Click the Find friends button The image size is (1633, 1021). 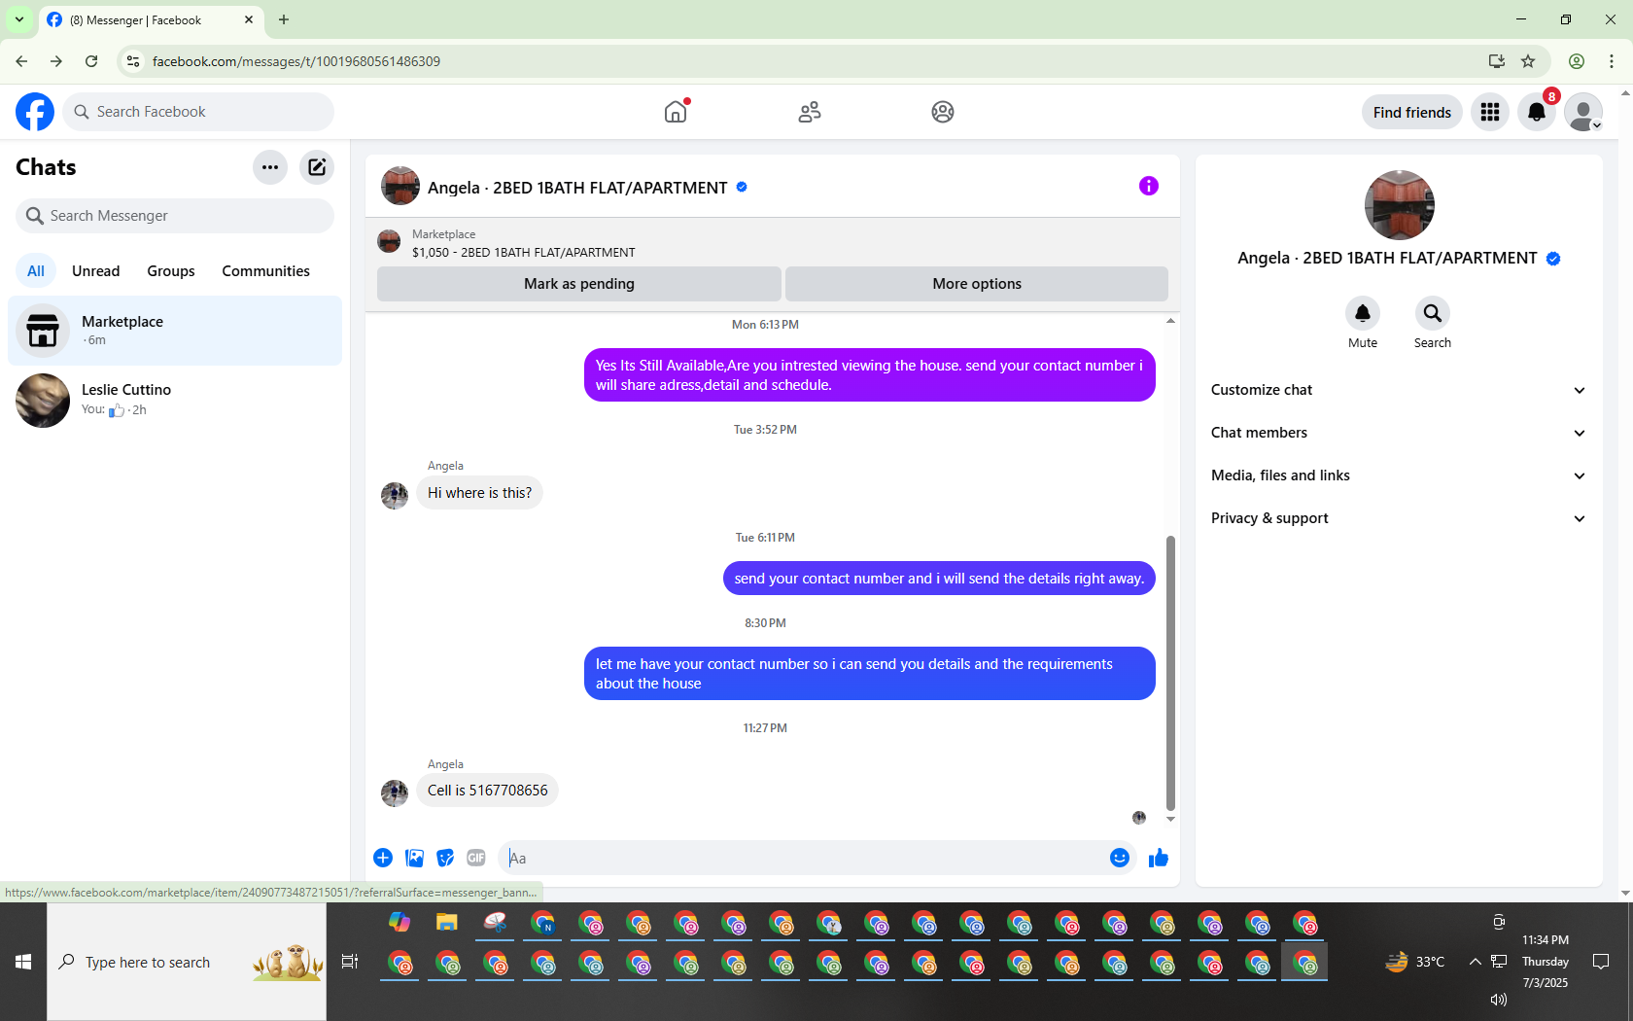1412,112
